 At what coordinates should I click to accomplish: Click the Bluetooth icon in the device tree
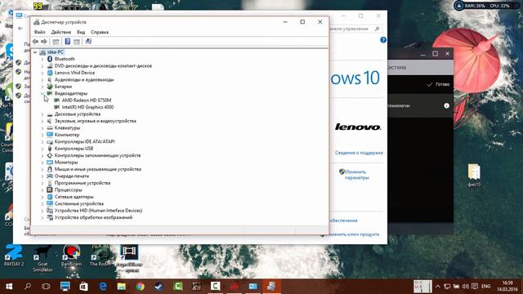click(50, 59)
